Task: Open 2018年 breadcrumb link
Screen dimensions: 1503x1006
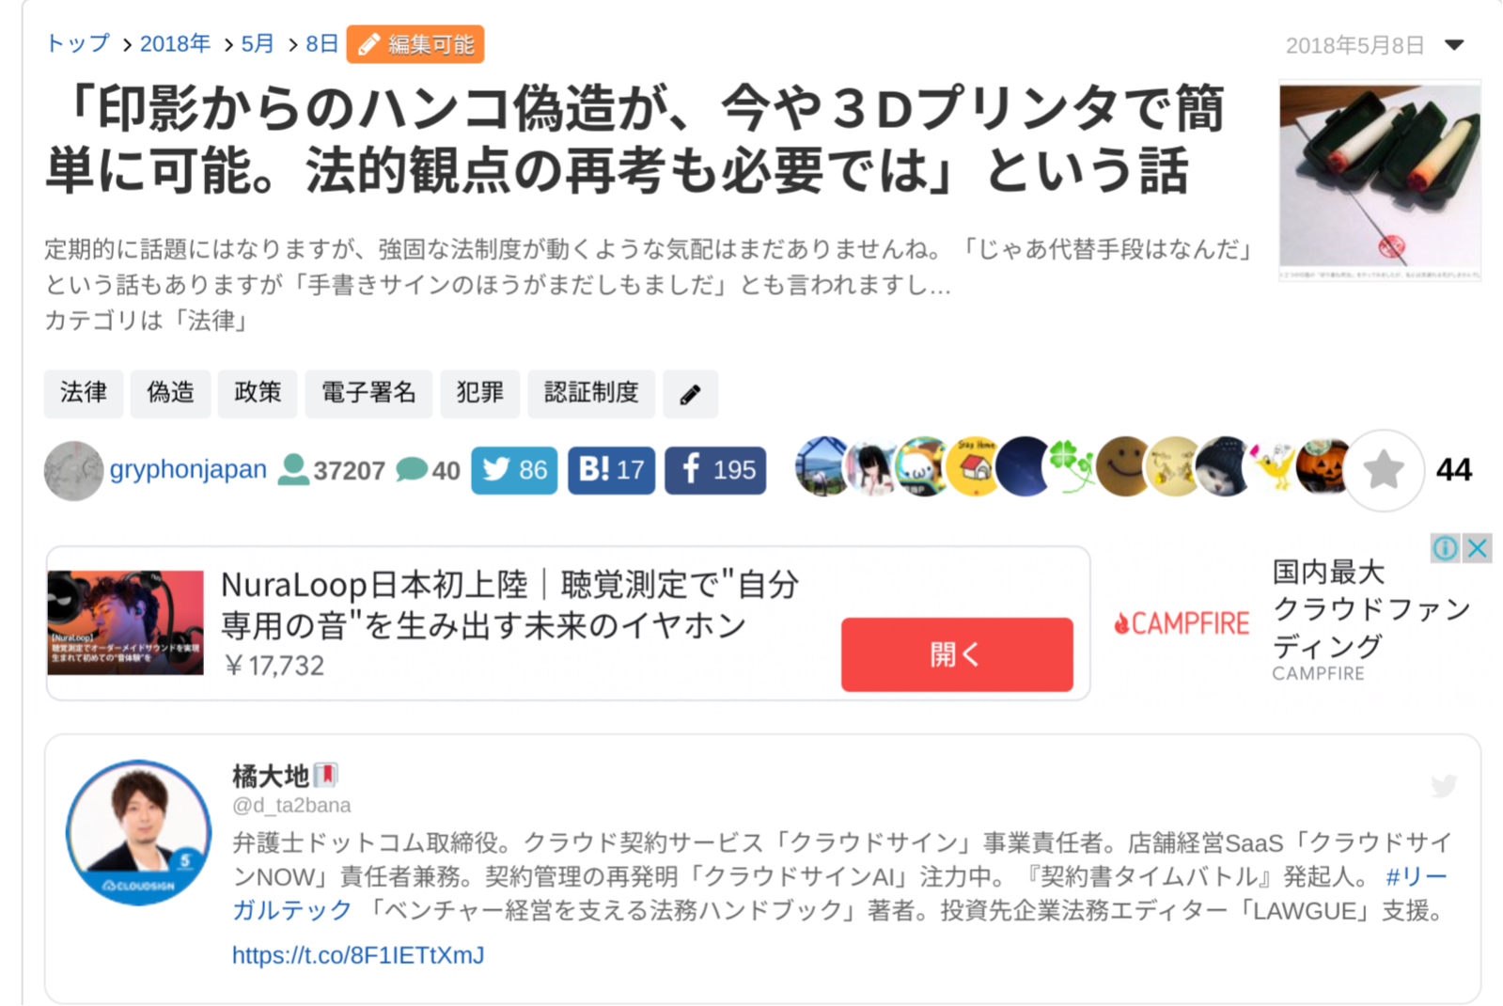Action: click(175, 44)
